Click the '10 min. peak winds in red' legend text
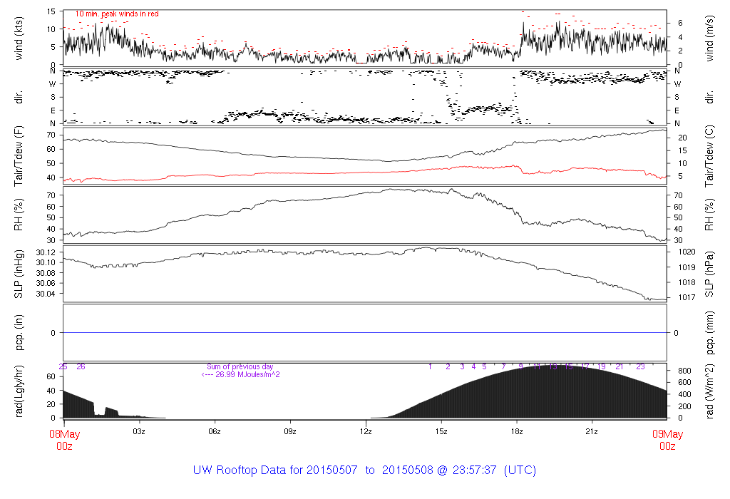 point(117,14)
